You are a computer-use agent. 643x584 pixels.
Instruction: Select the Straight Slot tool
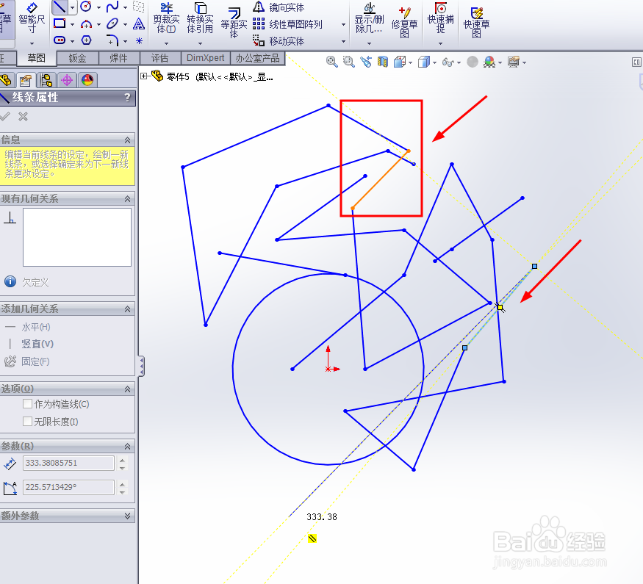click(60, 40)
